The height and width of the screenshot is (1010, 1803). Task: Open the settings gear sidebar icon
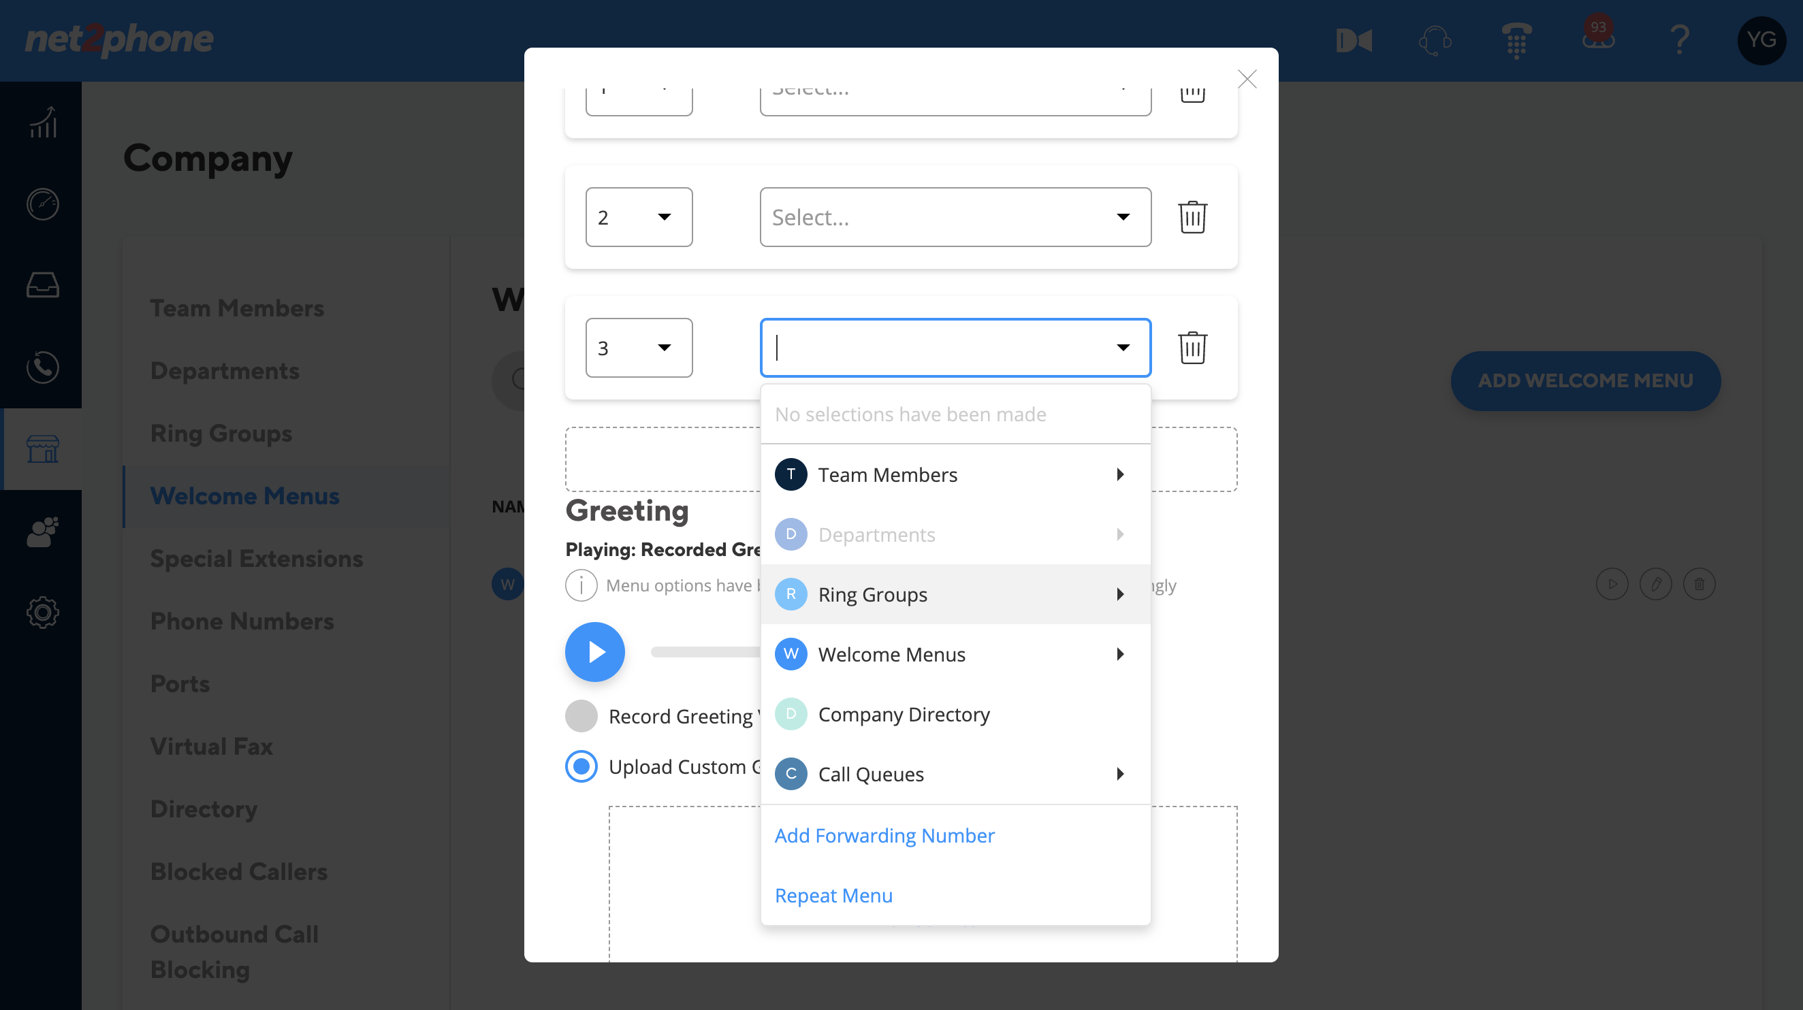43,612
